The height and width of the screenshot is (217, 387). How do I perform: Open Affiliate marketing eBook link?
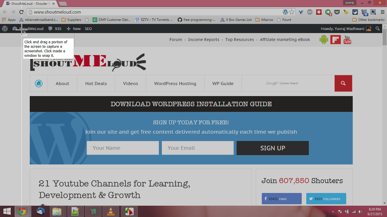tap(285, 40)
